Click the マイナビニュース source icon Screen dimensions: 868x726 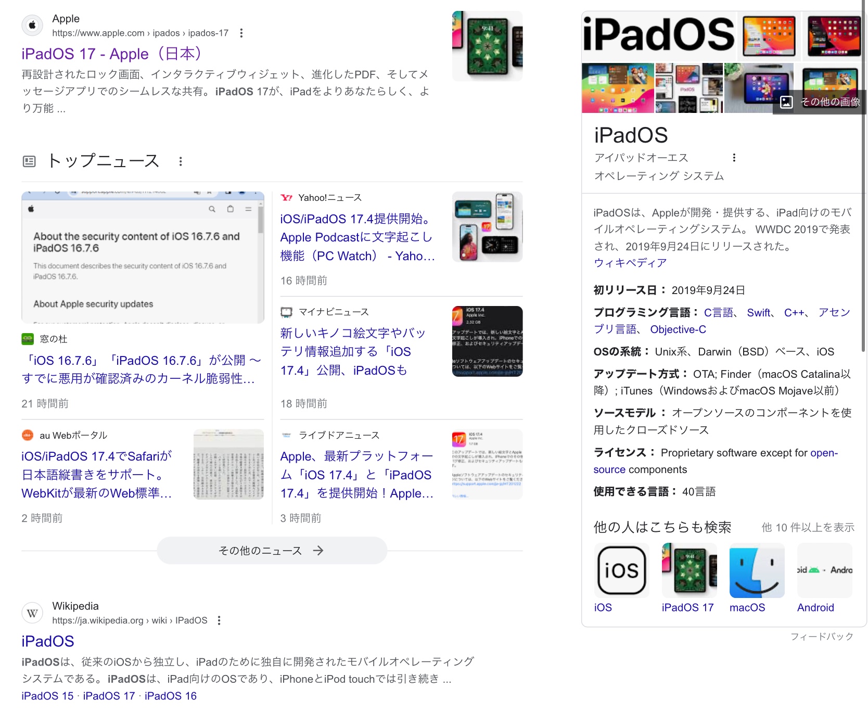click(x=286, y=312)
